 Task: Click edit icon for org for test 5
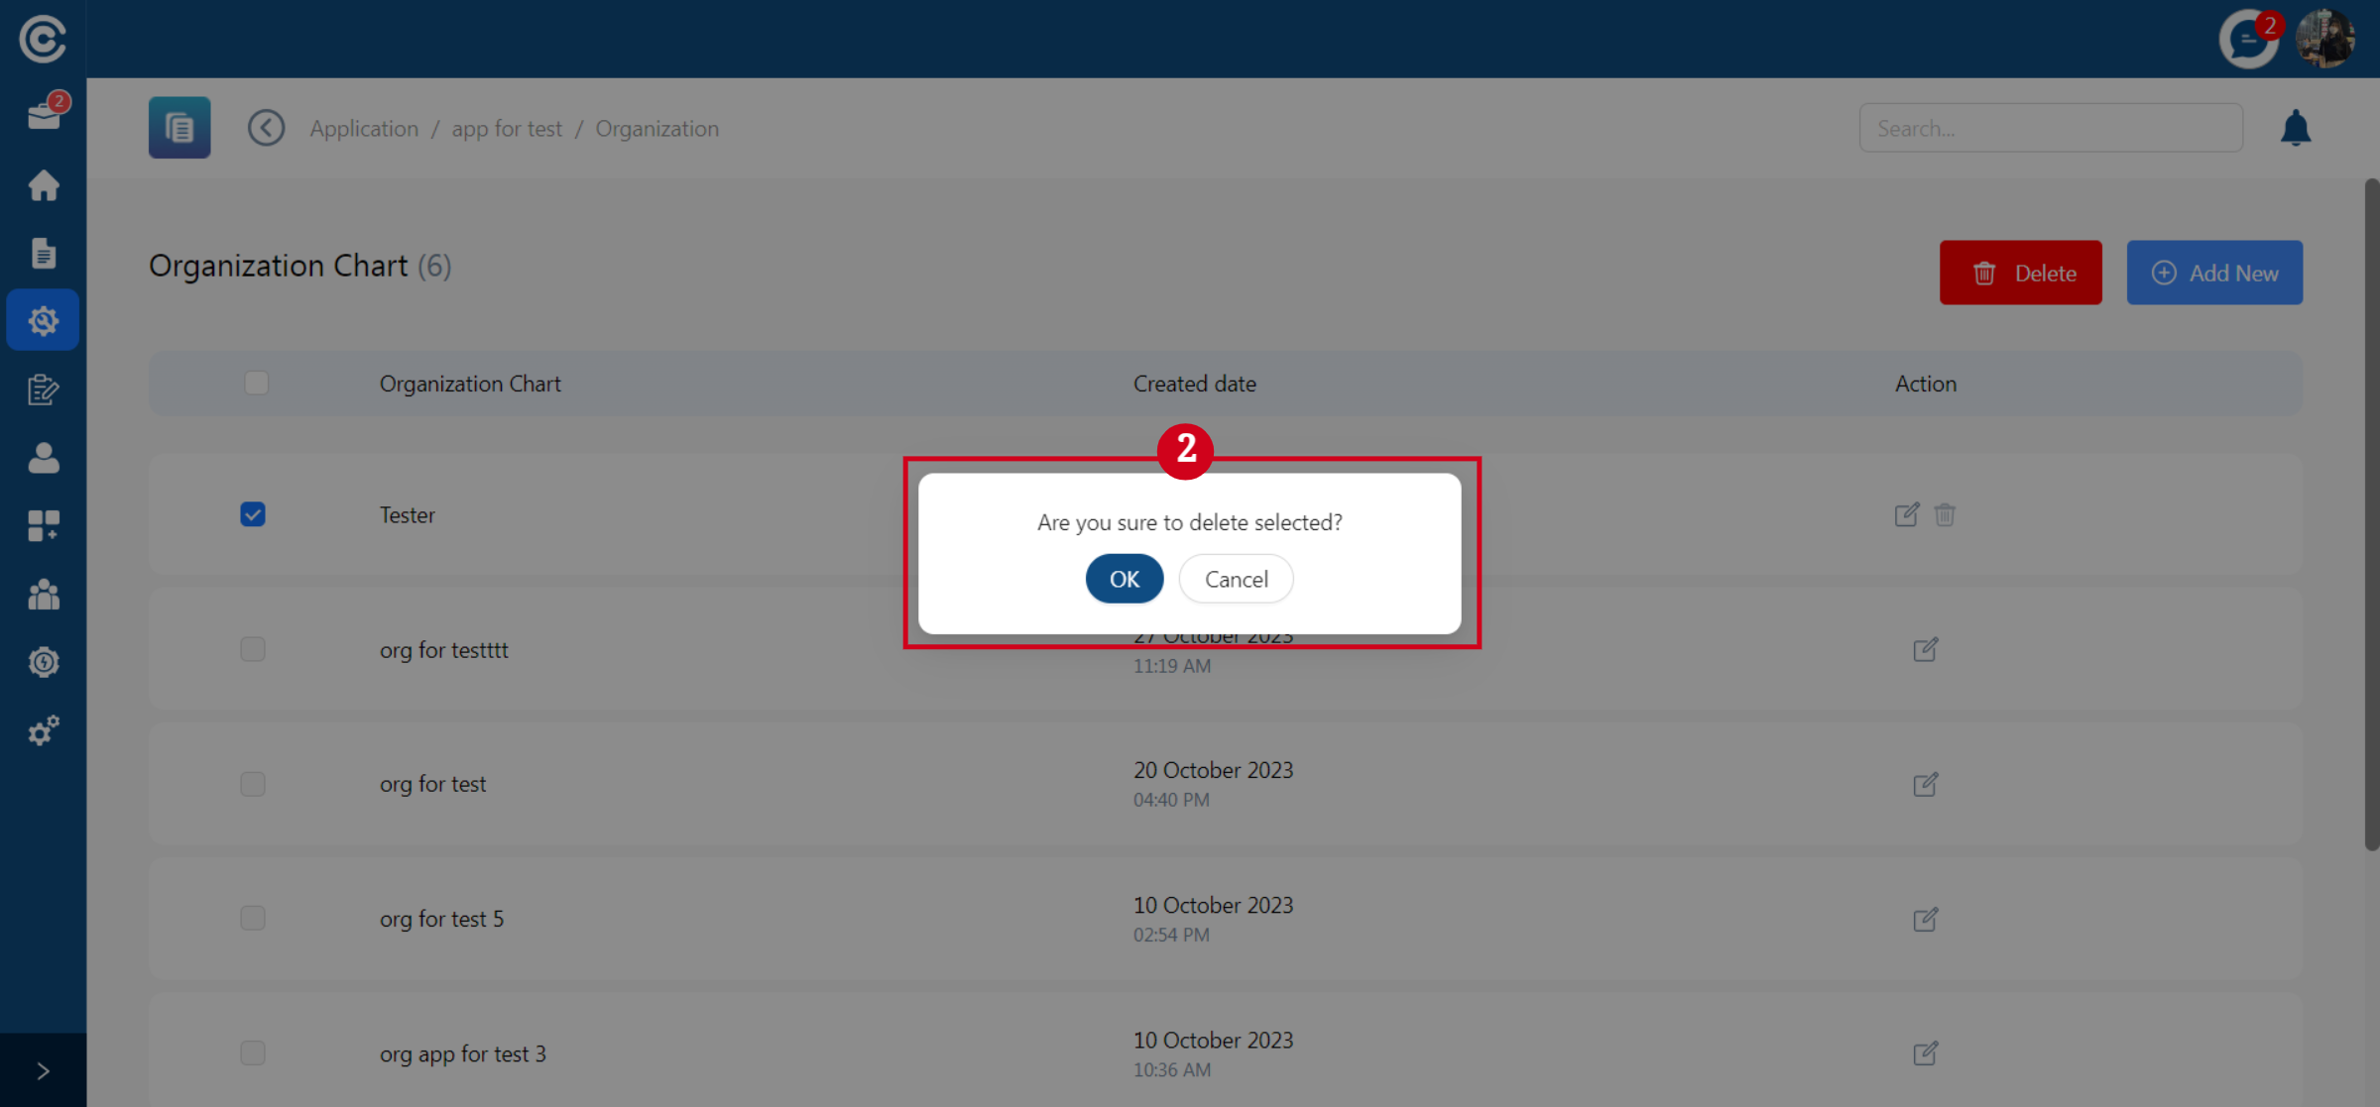[1925, 919]
